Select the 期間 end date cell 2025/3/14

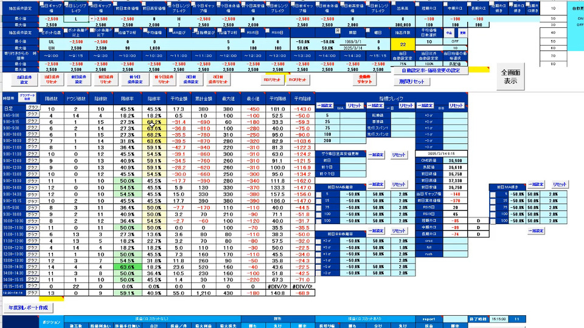click(352, 48)
